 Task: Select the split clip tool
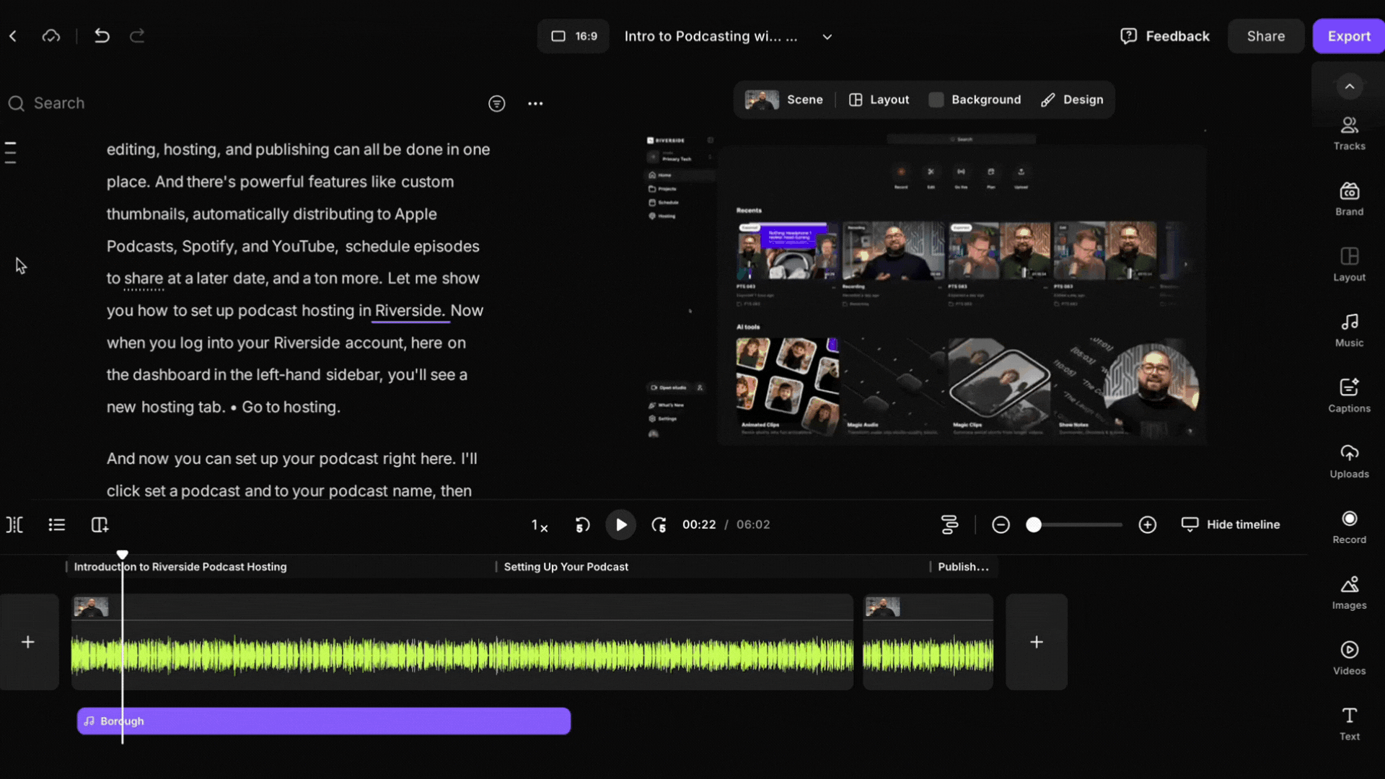tap(14, 525)
